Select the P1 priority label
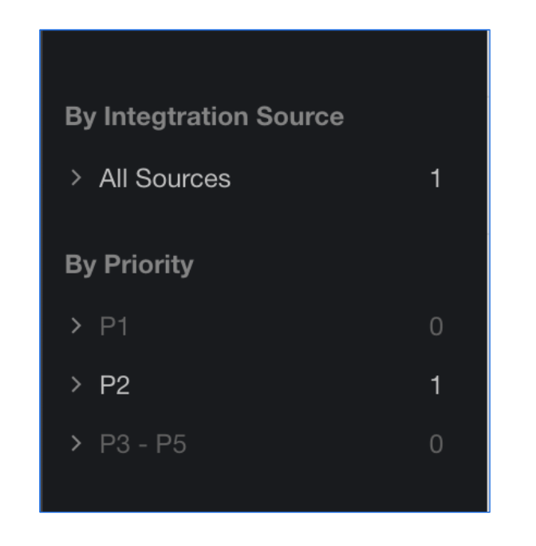 tap(113, 326)
